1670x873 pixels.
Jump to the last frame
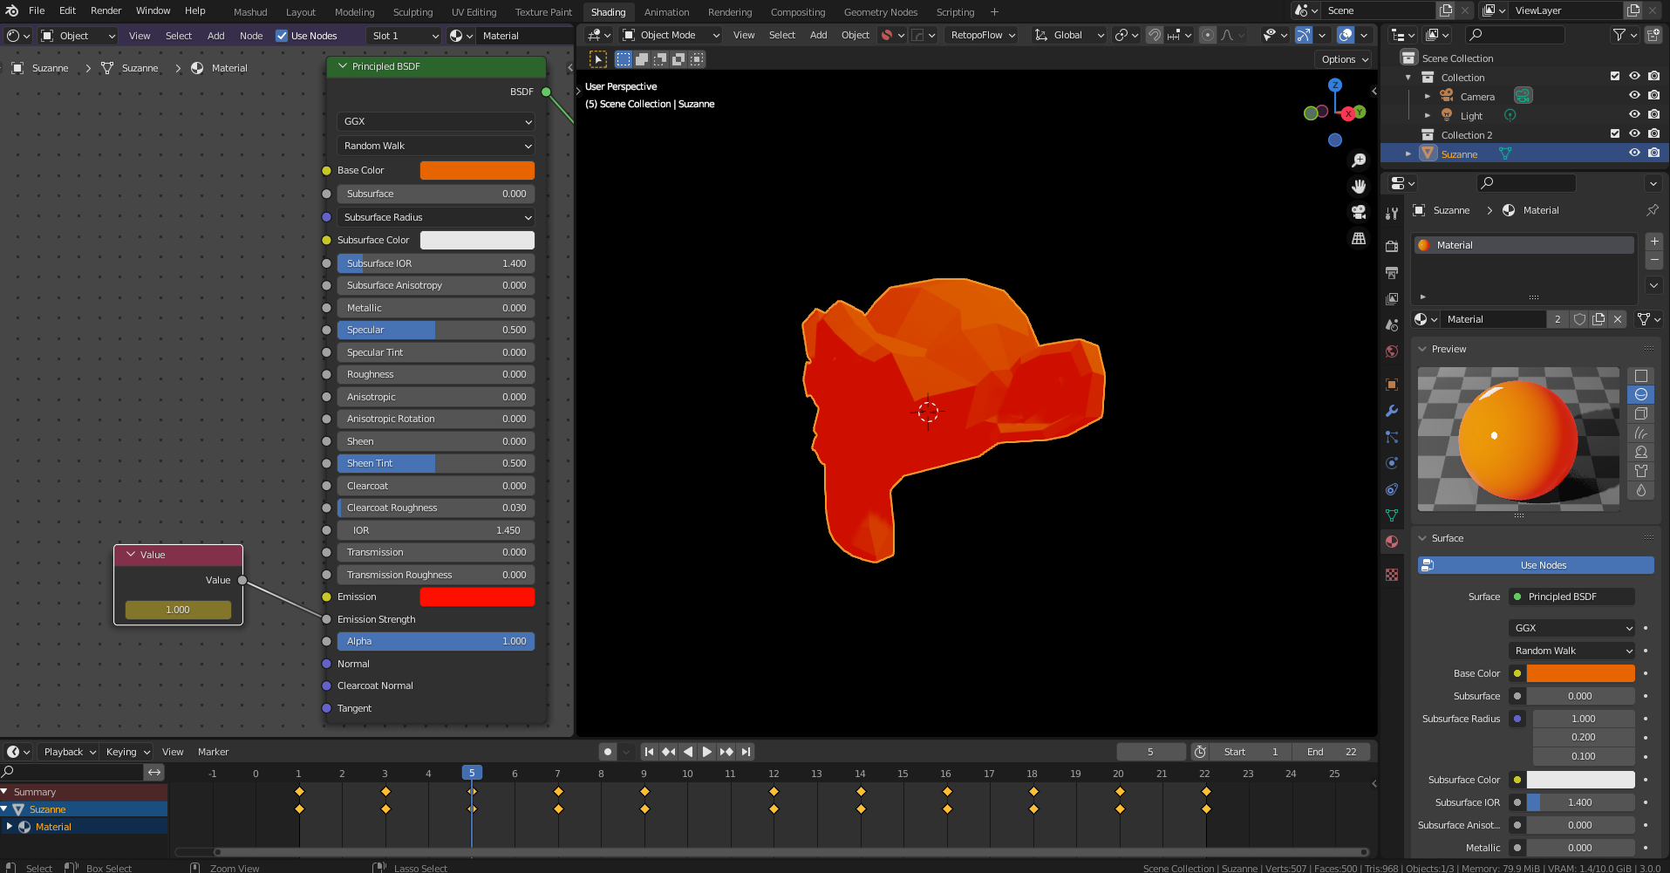(x=746, y=752)
